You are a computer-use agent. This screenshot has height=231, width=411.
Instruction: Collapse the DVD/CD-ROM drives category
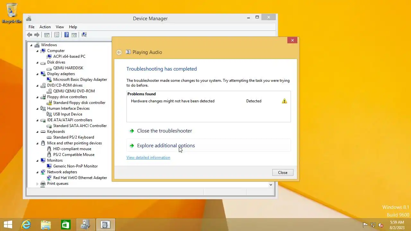(37, 86)
